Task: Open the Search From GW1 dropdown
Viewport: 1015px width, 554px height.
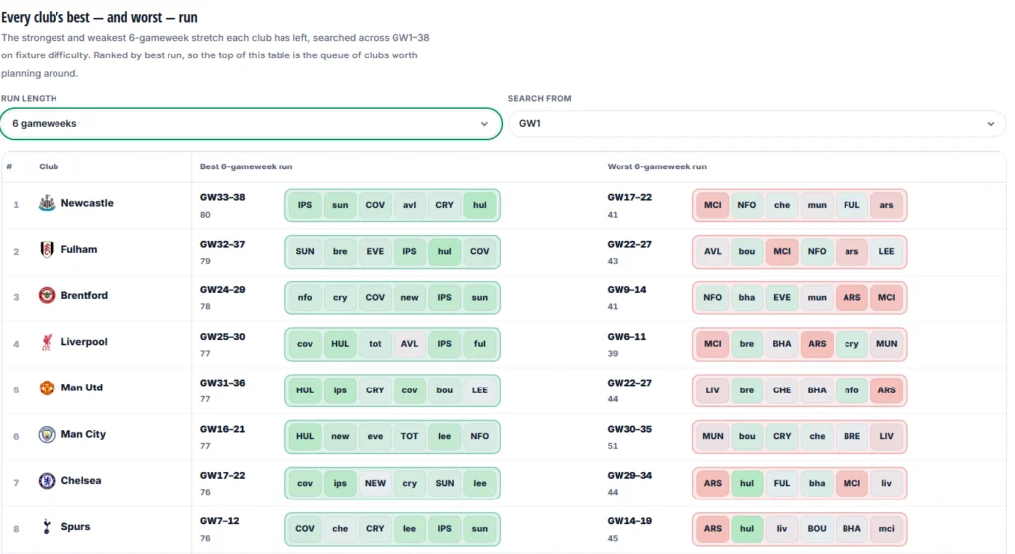Action: pos(757,124)
